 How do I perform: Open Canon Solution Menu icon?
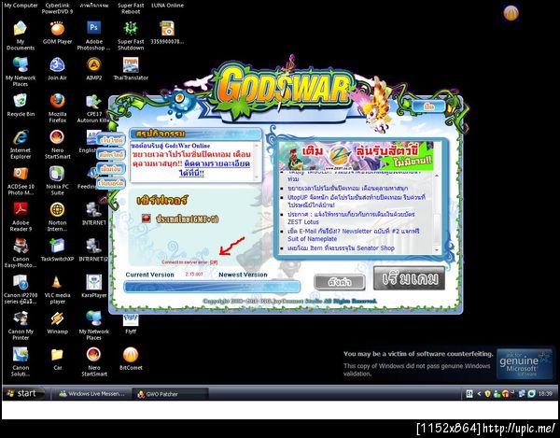[x=21, y=362]
